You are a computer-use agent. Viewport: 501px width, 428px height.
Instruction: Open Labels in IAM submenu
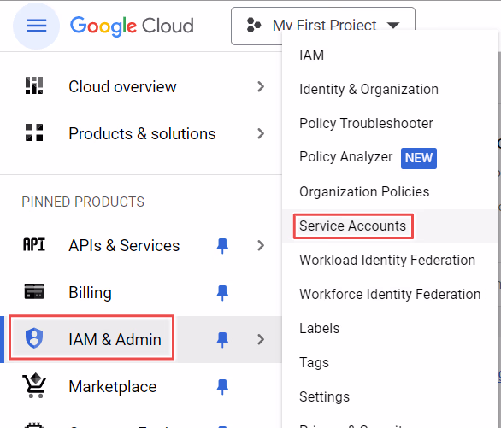[319, 328]
